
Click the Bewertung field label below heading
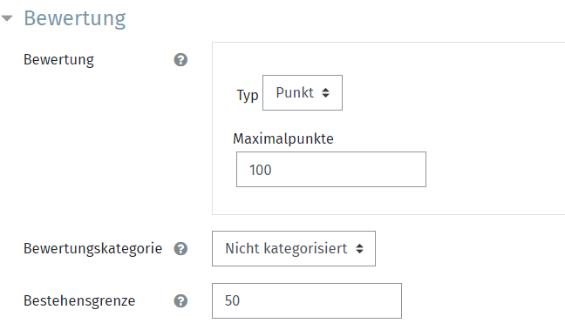[58, 60]
